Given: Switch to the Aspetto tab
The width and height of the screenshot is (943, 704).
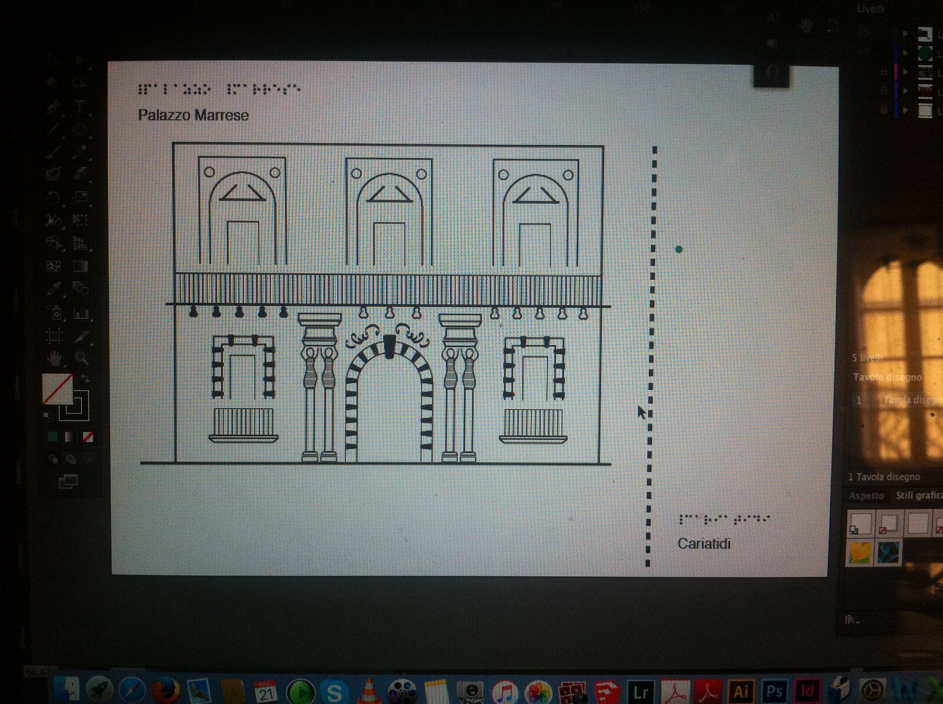Looking at the screenshot, I should (x=866, y=495).
